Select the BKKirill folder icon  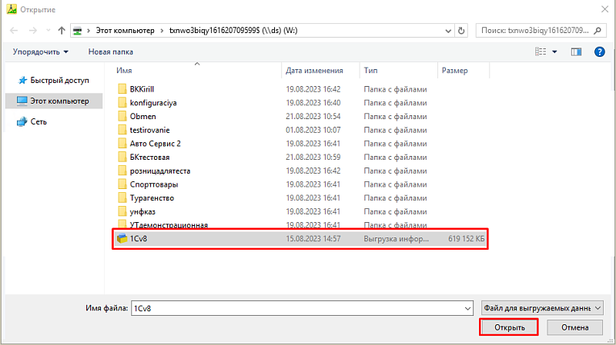[122, 88]
